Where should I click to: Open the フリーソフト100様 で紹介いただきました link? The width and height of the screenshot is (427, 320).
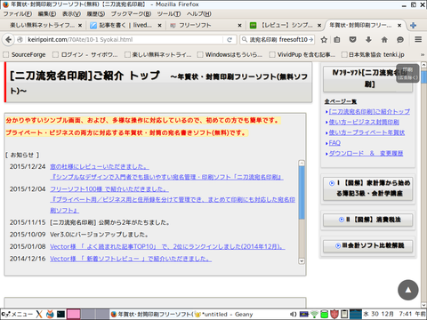click(109, 189)
